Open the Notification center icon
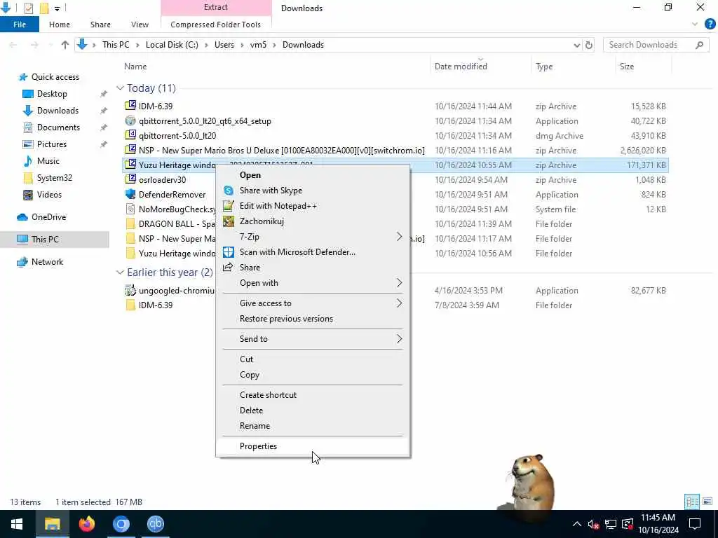 695,524
